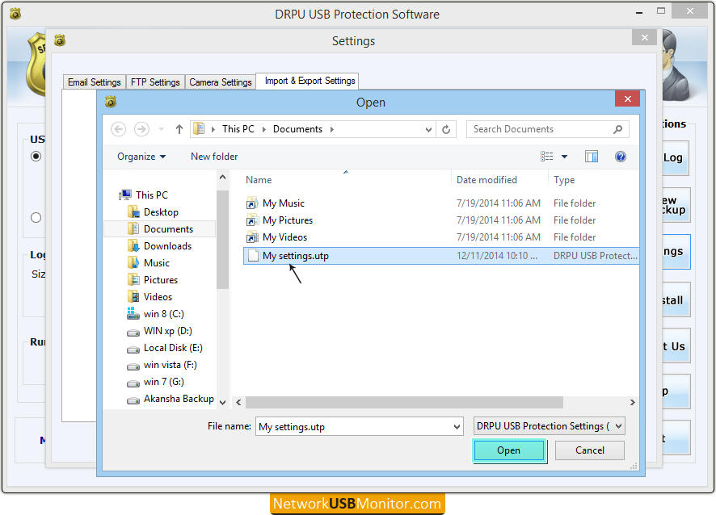Screen dimensions: 716x515
Task: Click the Log button in main window
Action: point(675,158)
